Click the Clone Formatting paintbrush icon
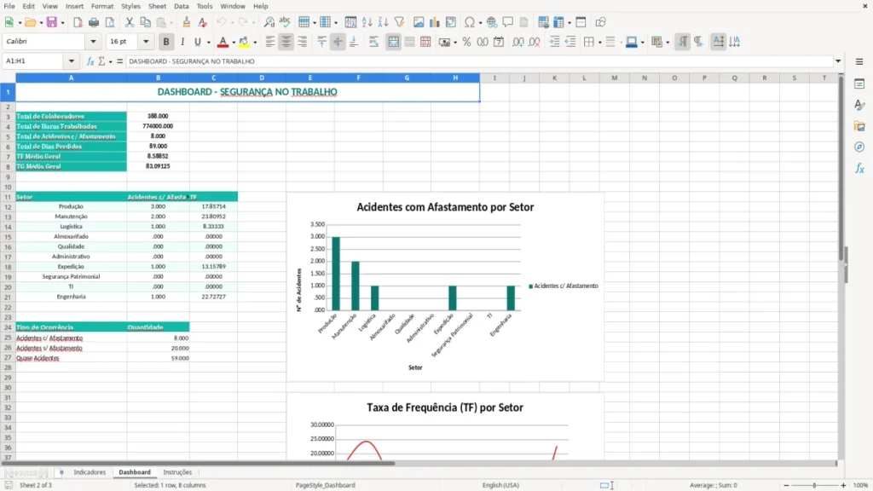The height and width of the screenshot is (491, 873). pos(187,22)
